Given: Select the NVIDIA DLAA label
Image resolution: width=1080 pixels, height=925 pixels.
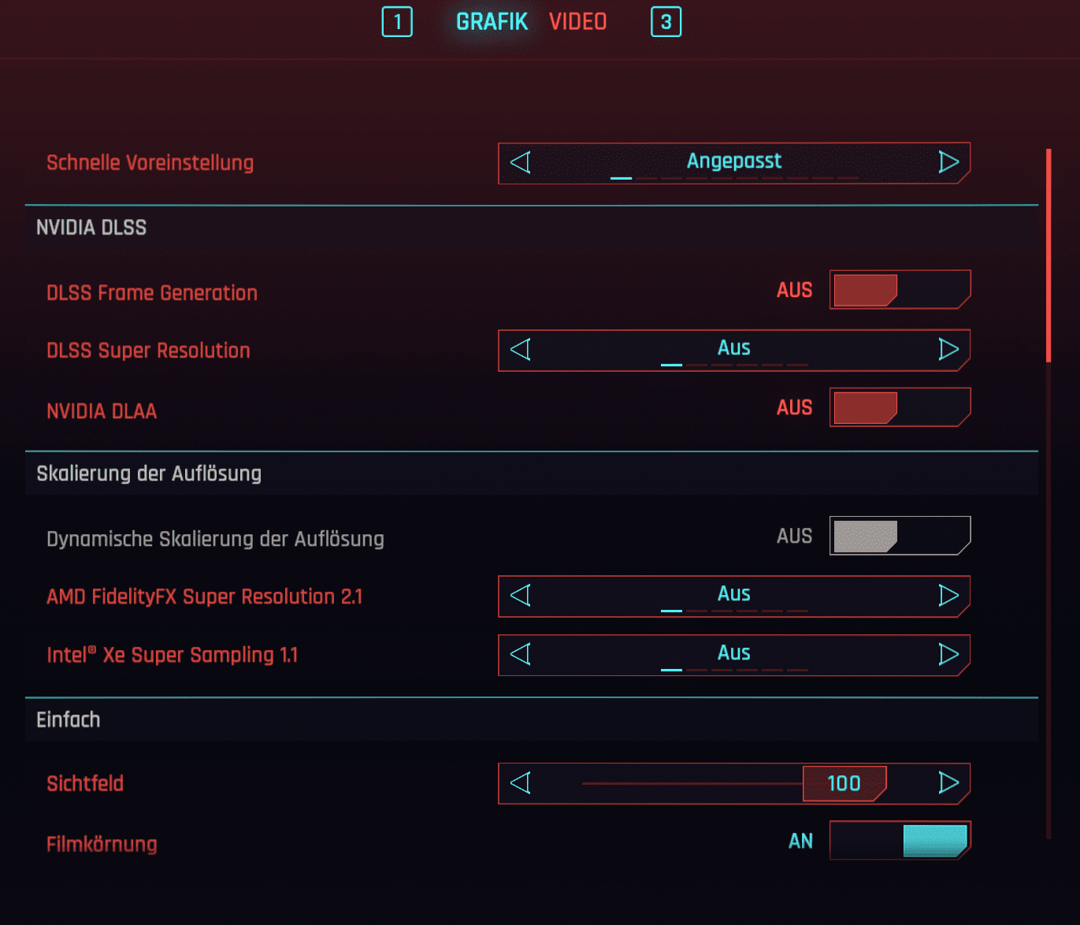Looking at the screenshot, I should [102, 410].
